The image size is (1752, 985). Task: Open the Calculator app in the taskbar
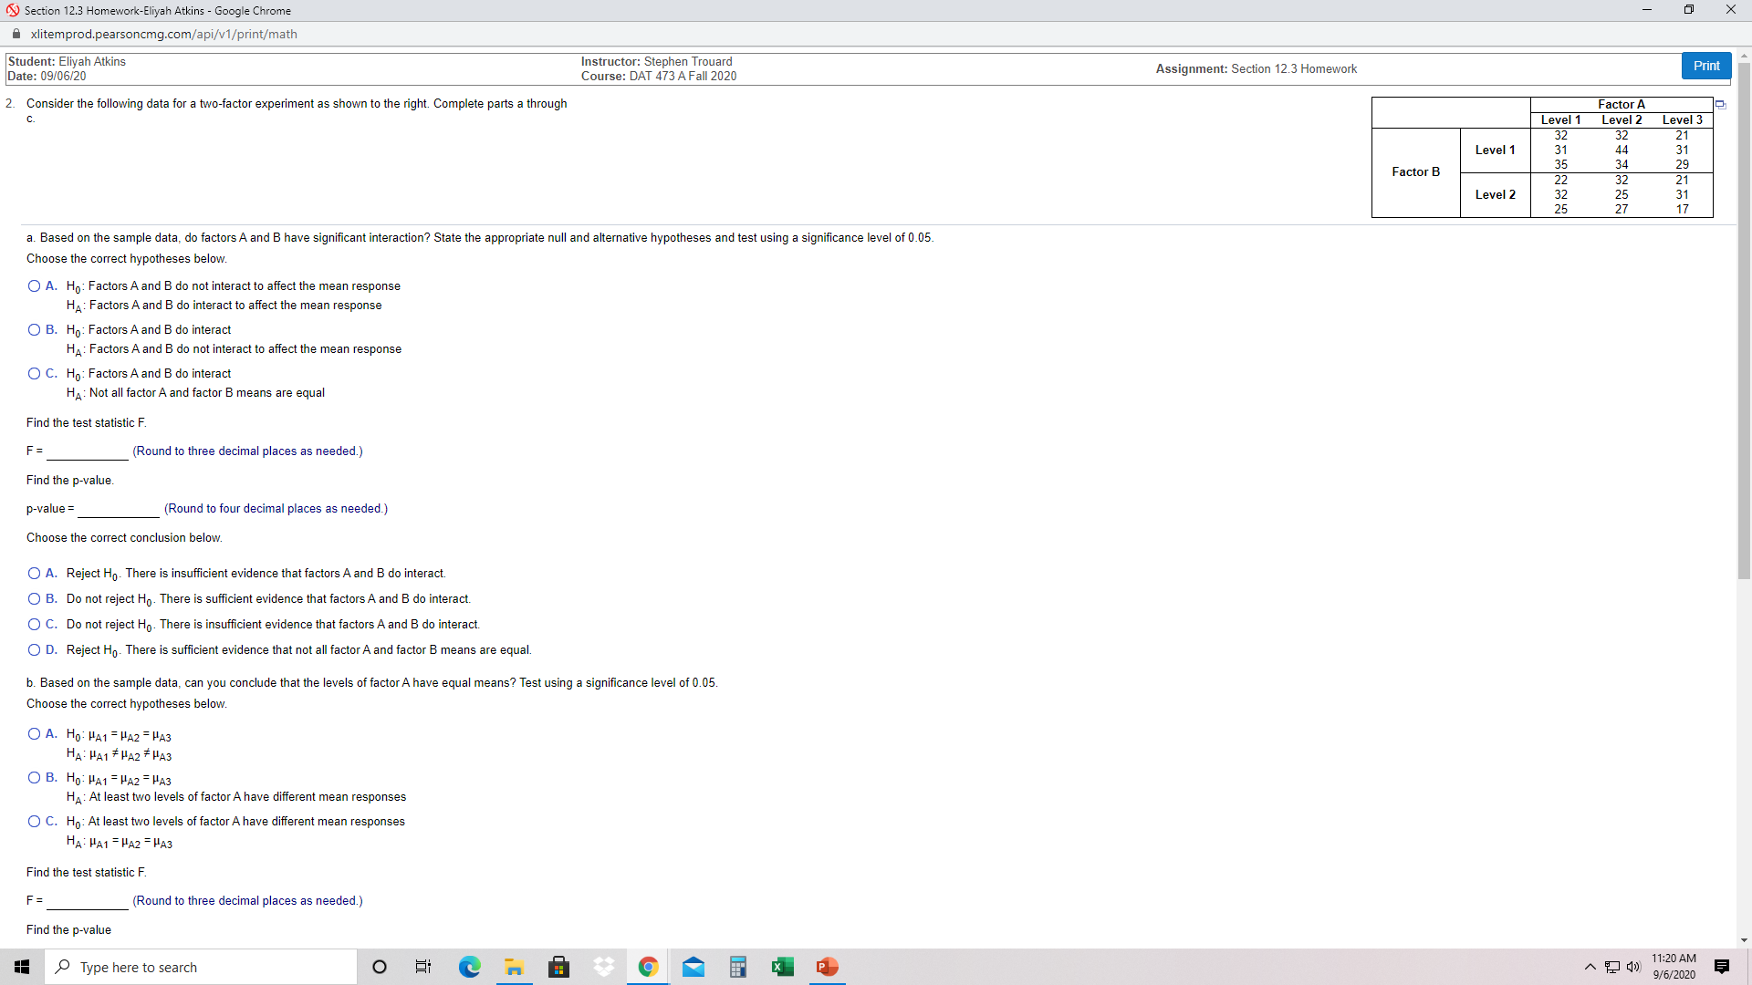[737, 967]
